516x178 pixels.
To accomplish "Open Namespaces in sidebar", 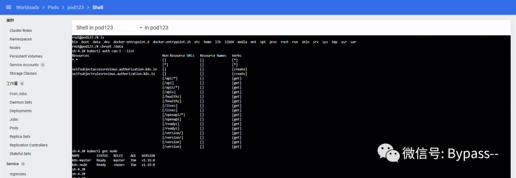I will pos(21,39).
